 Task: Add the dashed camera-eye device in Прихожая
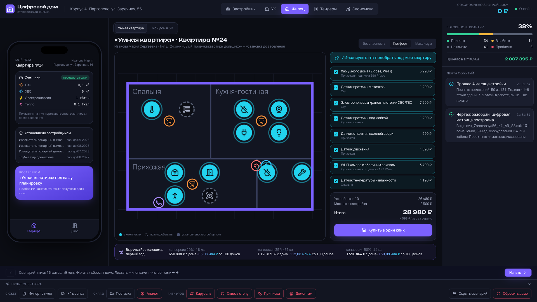pyautogui.click(x=209, y=196)
